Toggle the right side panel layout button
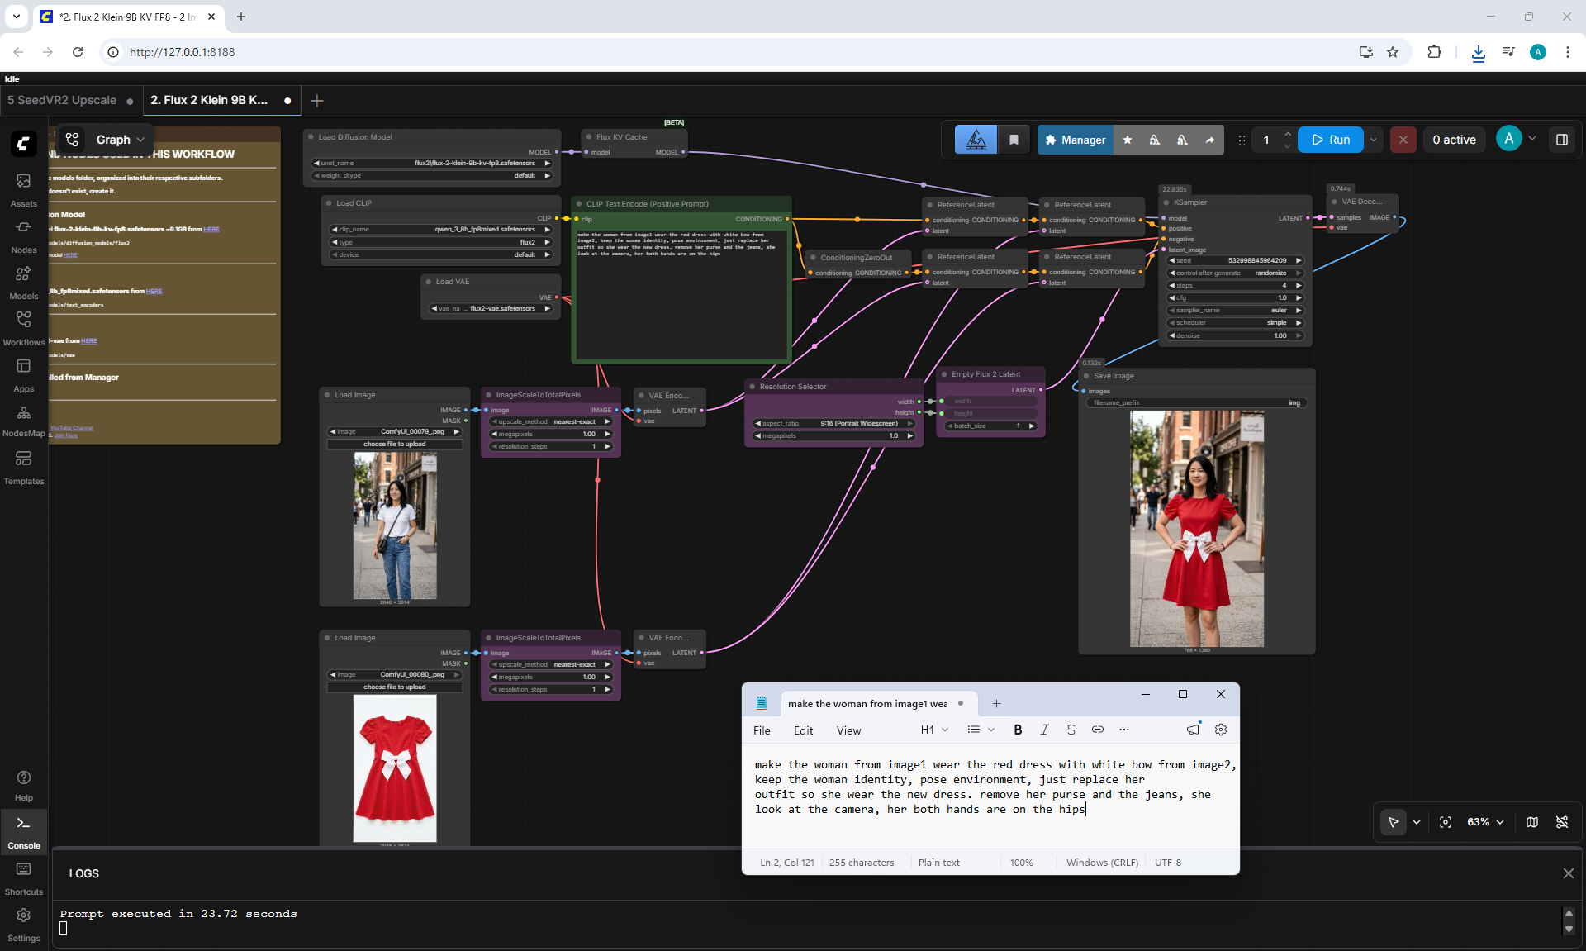The image size is (1586, 951). pyautogui.click(x=1562, y=140)
